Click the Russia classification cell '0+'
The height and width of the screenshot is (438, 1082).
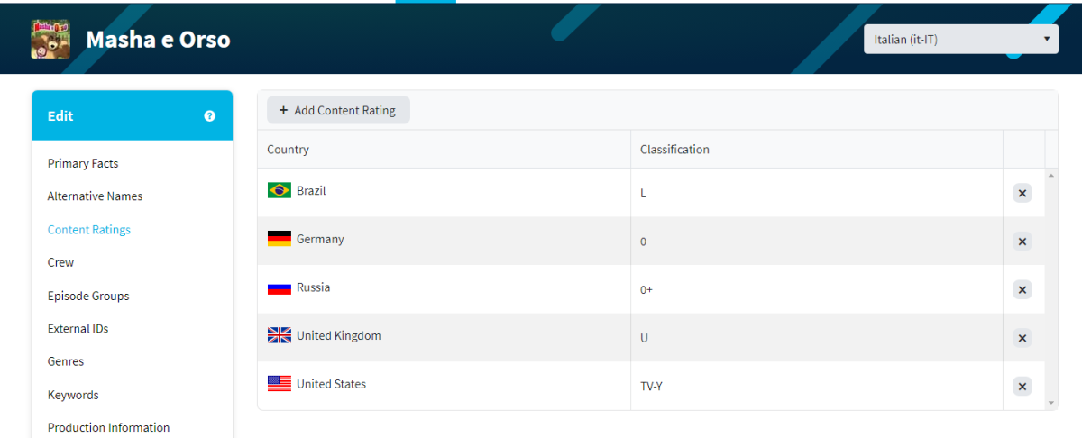point(816,289)
